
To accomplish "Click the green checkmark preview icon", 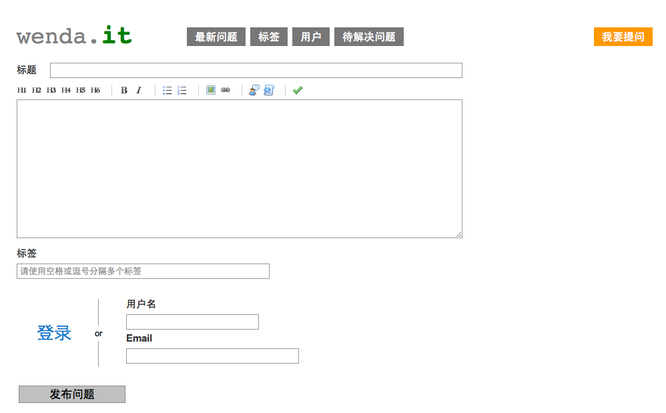I will [298, 90].
